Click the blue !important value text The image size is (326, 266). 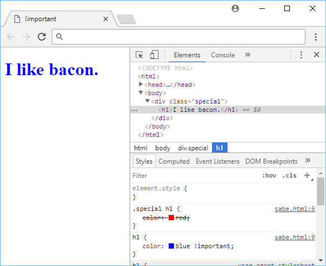click(204, 246)
